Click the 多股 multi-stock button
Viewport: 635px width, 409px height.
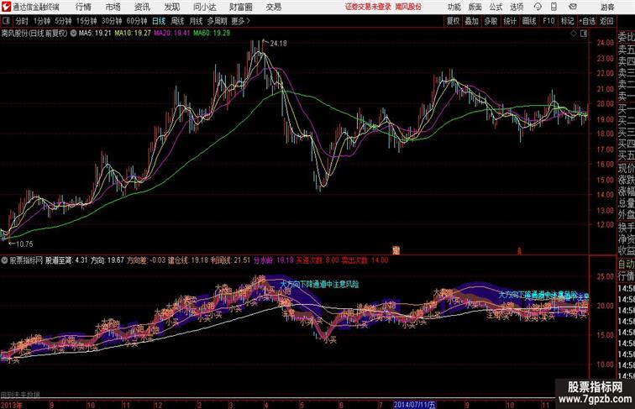[x=491, y=21]
